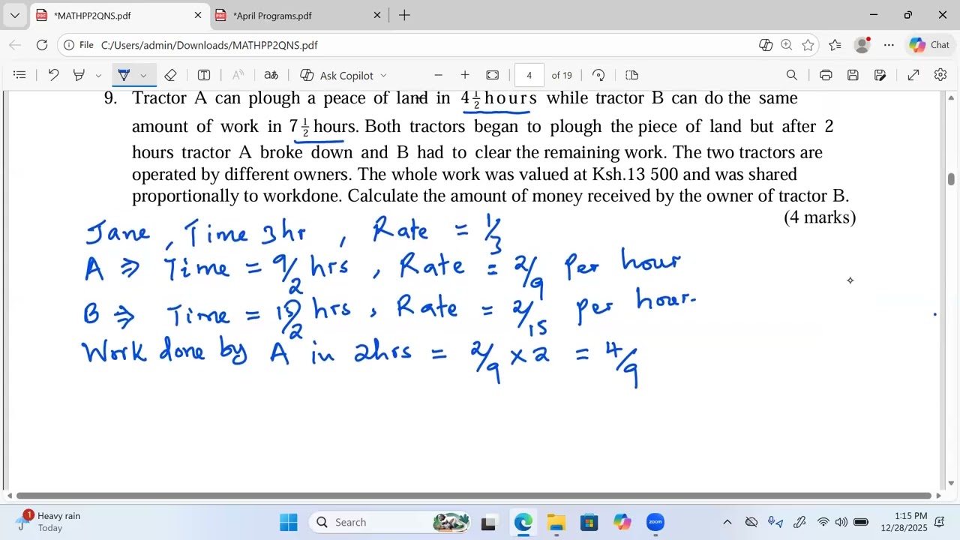This screenshot has height=540, width=960.
Task: Open Wi-Fi network settings
Action: pos(823,522)
